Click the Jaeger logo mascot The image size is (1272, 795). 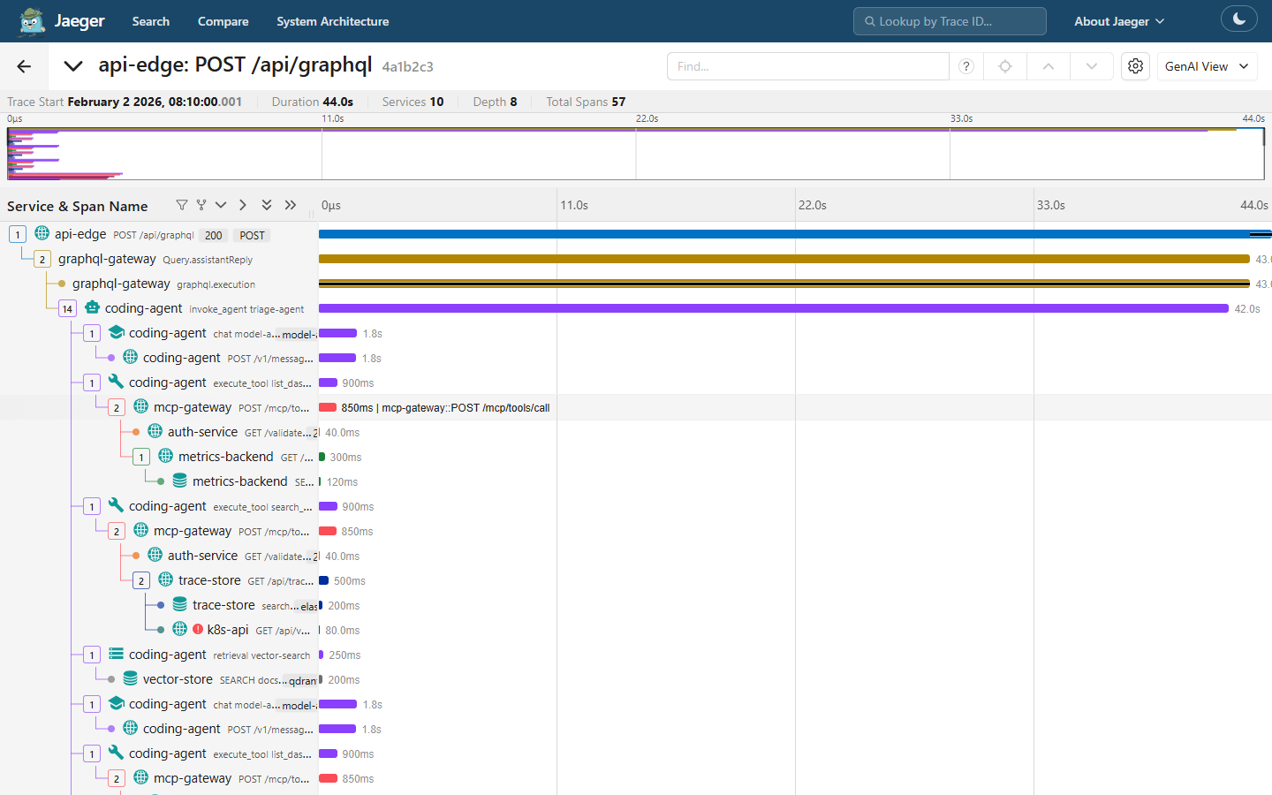(32, 21)
